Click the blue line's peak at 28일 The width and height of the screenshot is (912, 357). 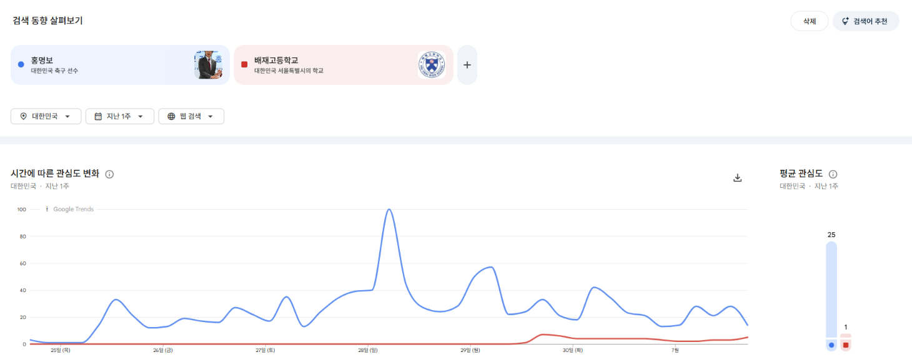(x=389, y=210)
